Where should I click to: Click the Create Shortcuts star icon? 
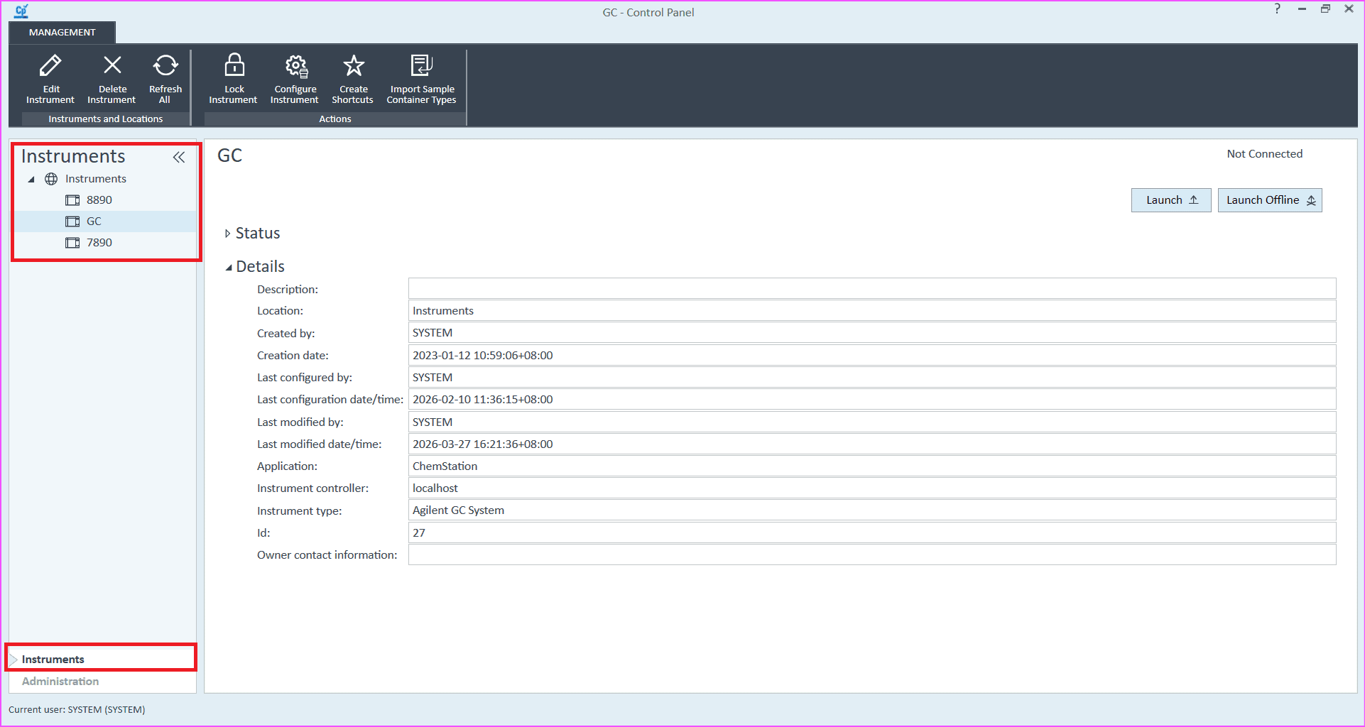pyautogui.click(x=354, y=65)
